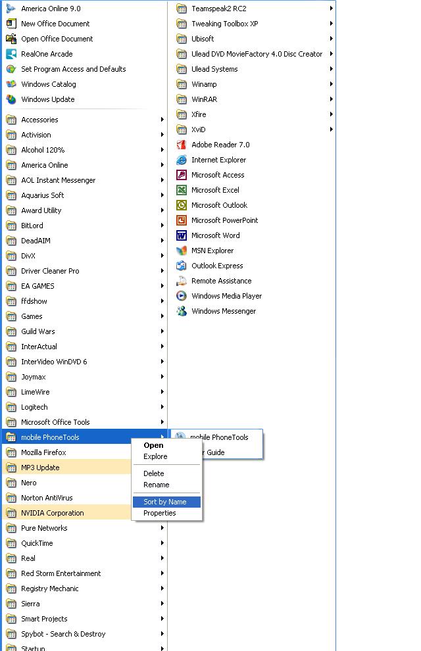
Task: Choose Open in the context menu
Action: [166, 445]
